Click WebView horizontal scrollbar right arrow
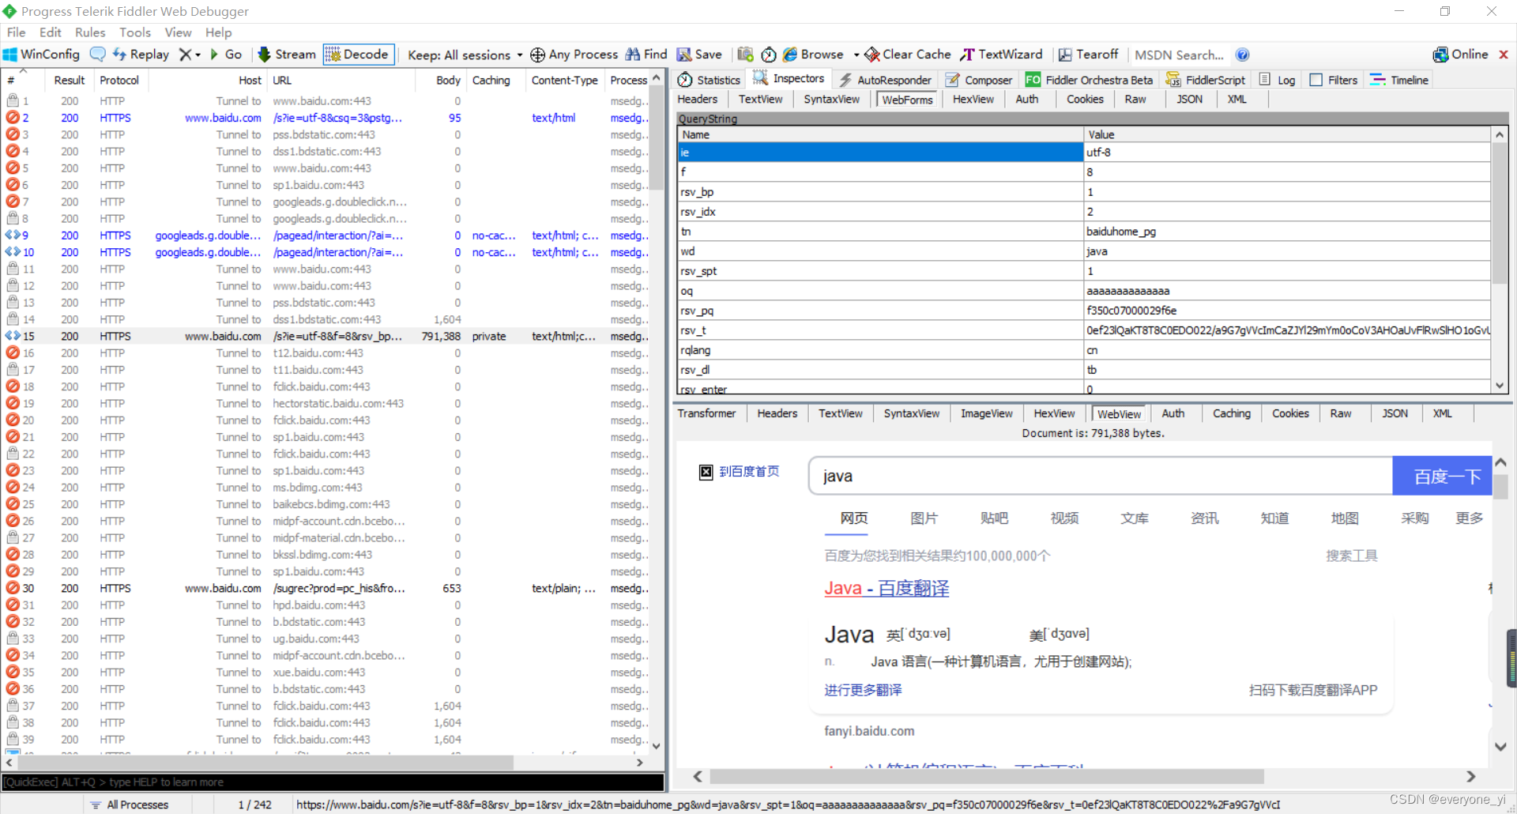This screenshot has width=1517, height=814. (x=1470, y=777)
